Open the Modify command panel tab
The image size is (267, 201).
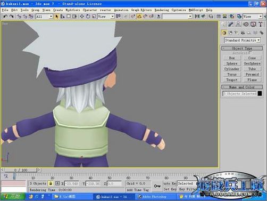[230, 24]
